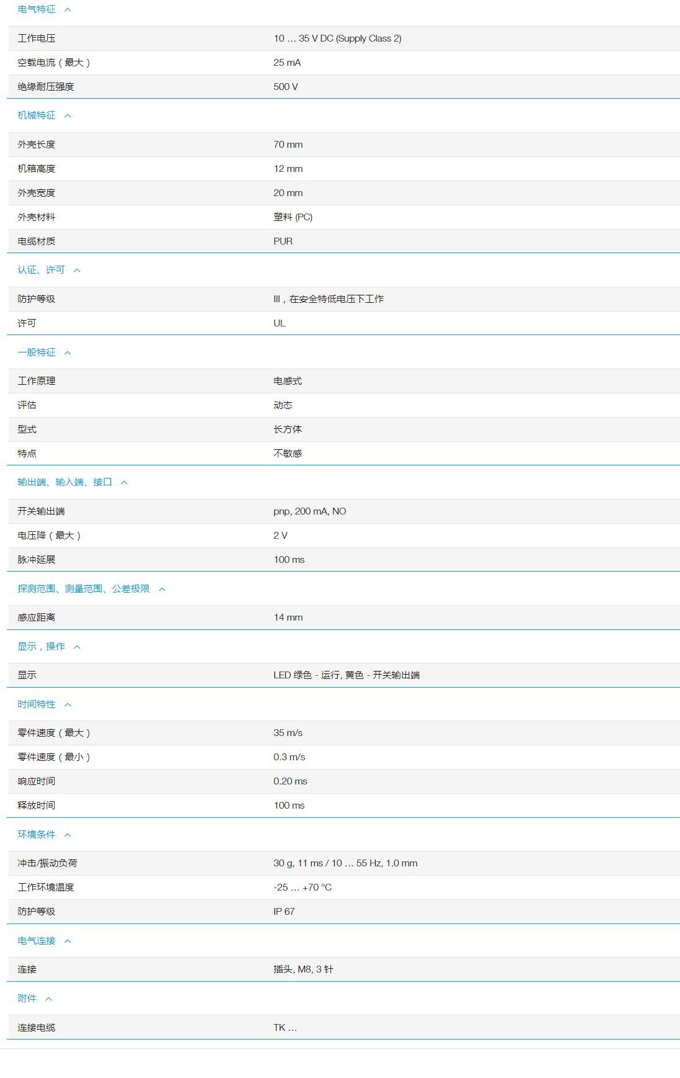
Task: Click the chevron icon beside 电气连接
Action: coord(68,941)
